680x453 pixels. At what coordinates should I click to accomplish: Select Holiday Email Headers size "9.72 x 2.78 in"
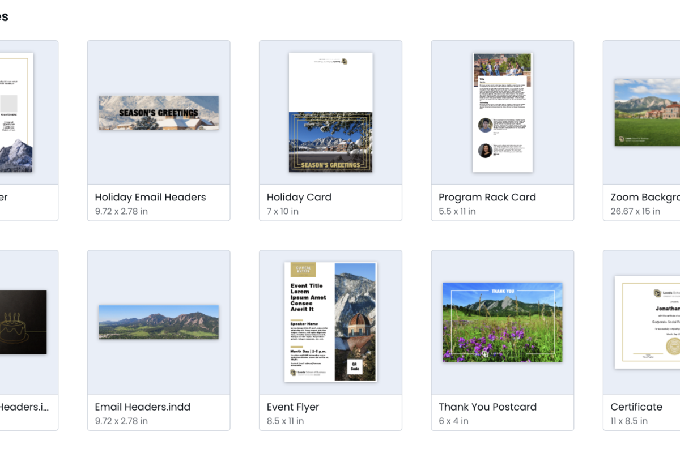coord(121,211)
